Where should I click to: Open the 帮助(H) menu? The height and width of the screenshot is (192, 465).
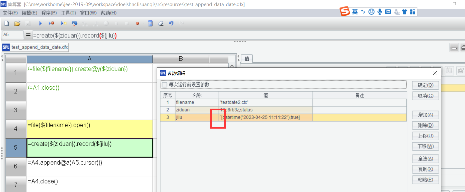point(109,13)
